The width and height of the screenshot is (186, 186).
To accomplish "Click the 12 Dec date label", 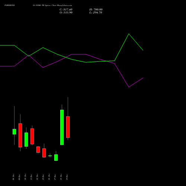I will (37, 177).
